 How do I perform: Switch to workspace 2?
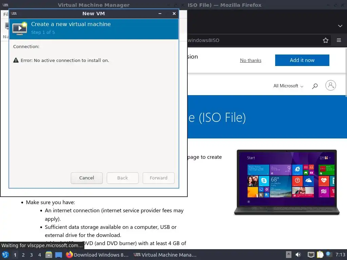pos(23,255)
